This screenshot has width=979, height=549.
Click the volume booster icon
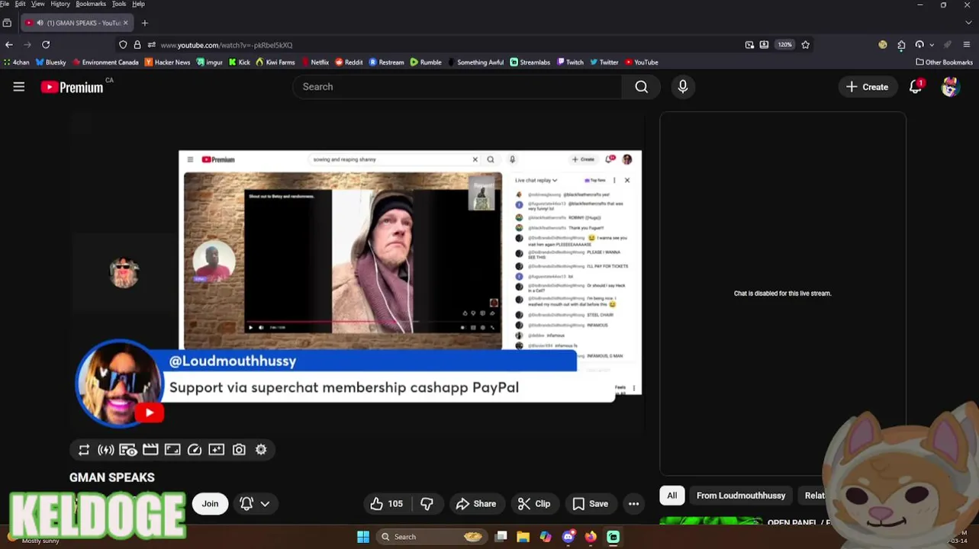click(x=106, y=450)
